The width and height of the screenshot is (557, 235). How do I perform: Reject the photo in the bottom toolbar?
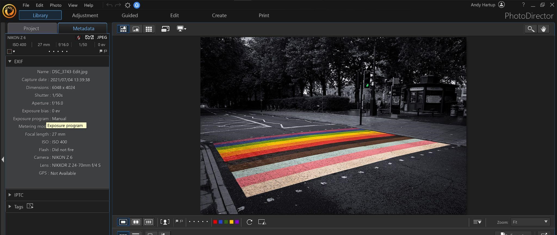[181, 222]
